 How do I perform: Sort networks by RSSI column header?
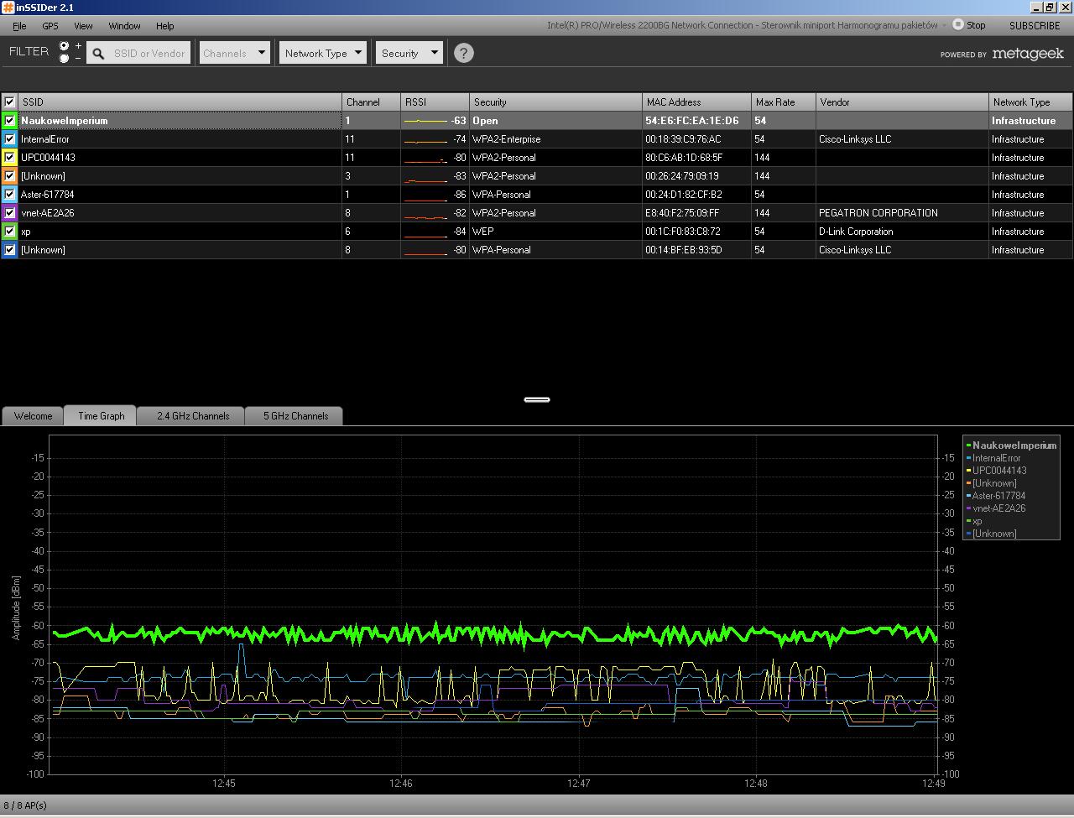(x=435, y=102)
